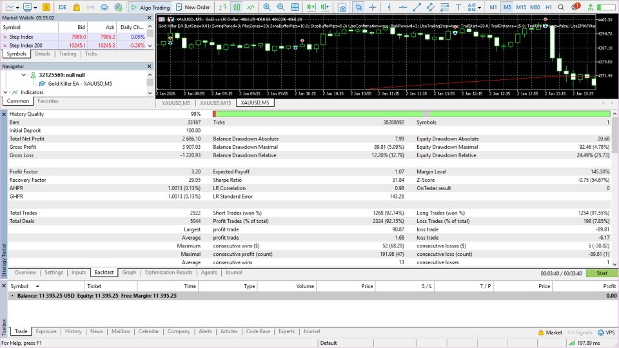Draw a horizontal line on chart
This screenshot has width=619, height=348.
[402, 7]
